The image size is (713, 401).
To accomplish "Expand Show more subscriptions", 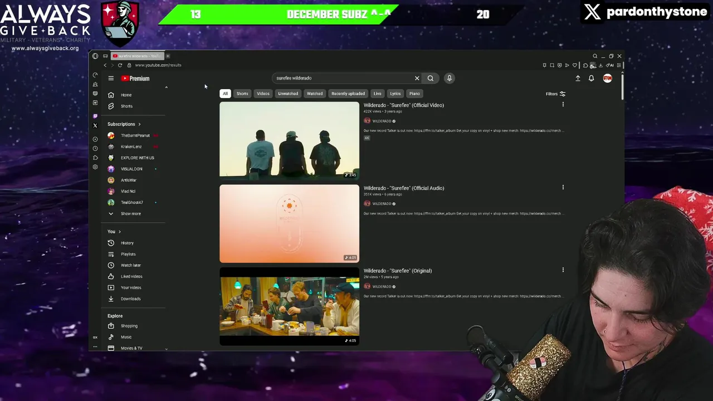I will coord(131,214).
